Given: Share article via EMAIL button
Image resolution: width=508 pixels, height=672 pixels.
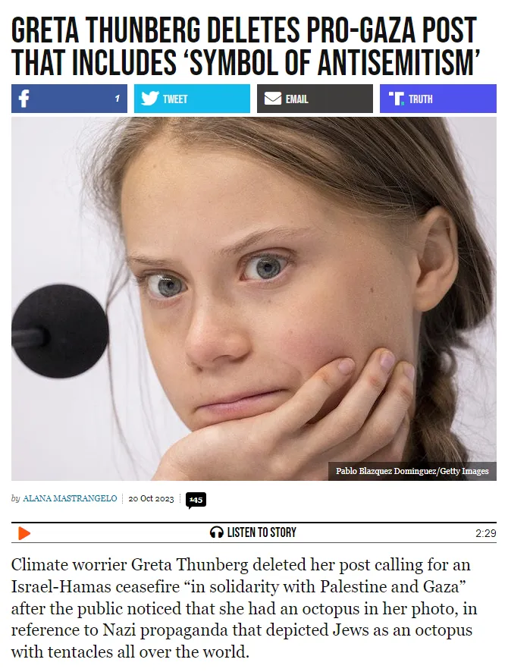Looking at the screenshot, I should click(x=315, y=99).
